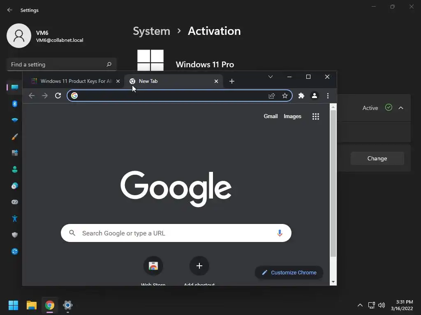Open a new Chrome tab

coord(232,81)
